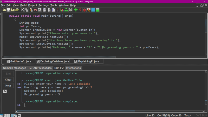Open the Project menu
Screen dimensions: 208x117
coord(32,5)
